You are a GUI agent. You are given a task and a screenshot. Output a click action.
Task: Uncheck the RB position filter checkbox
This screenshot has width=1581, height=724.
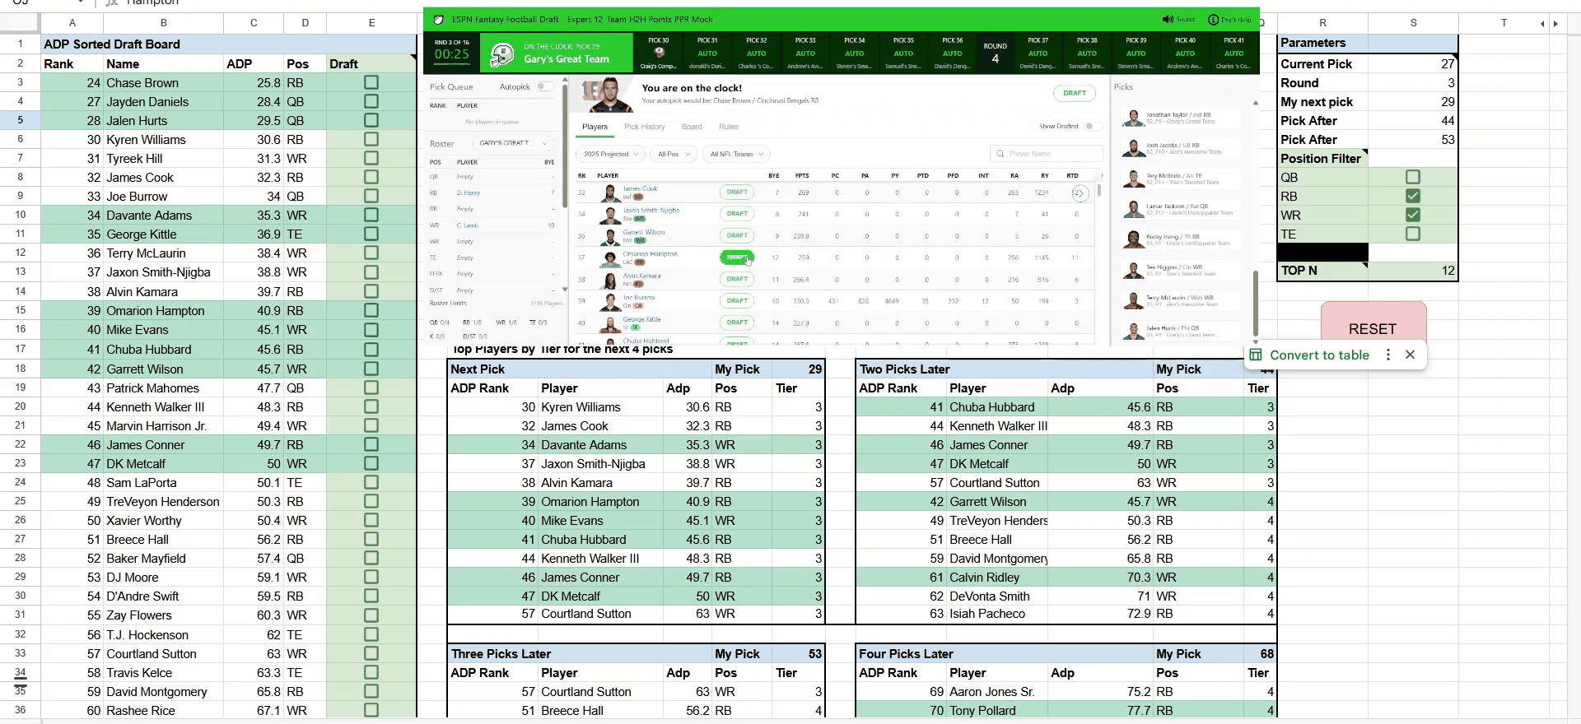[x=1413, y=196]
